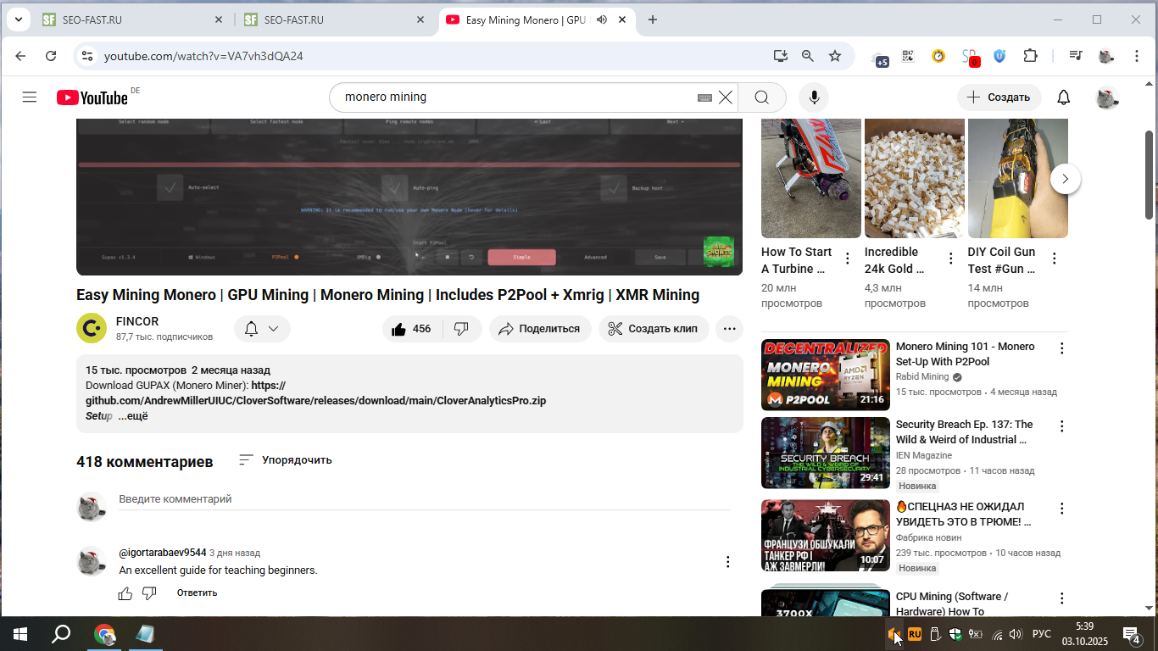
Task: Switch to the second SEO-FAST.RU tab
Action: point(335,19)
